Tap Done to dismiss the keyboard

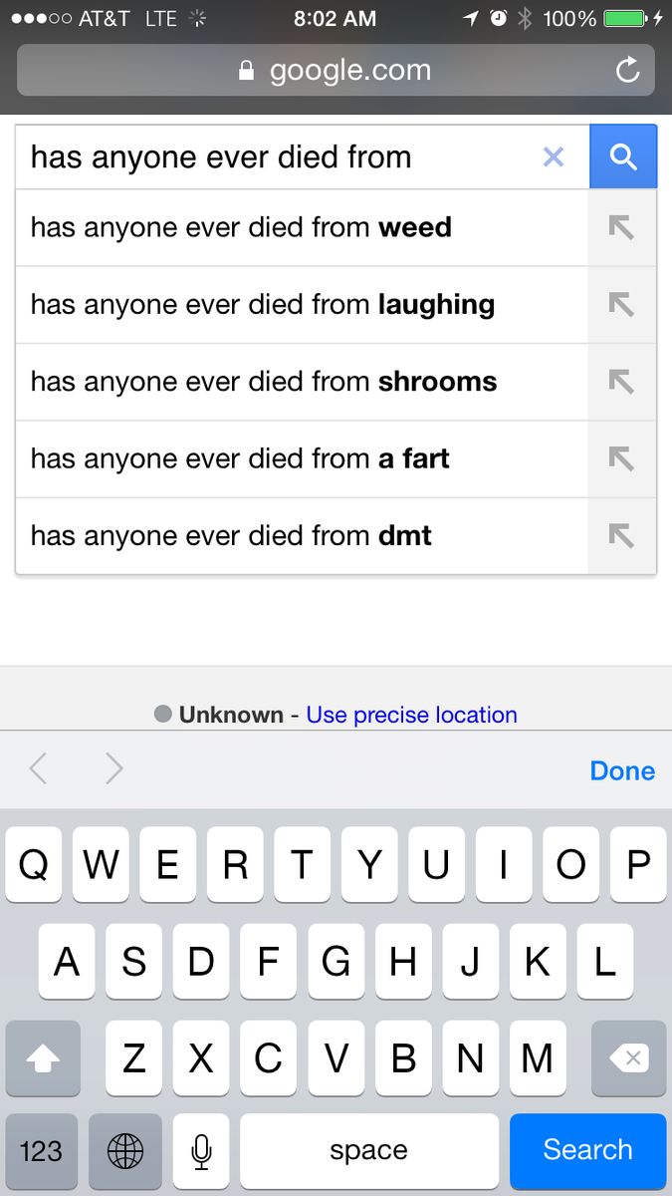[622, 770]
